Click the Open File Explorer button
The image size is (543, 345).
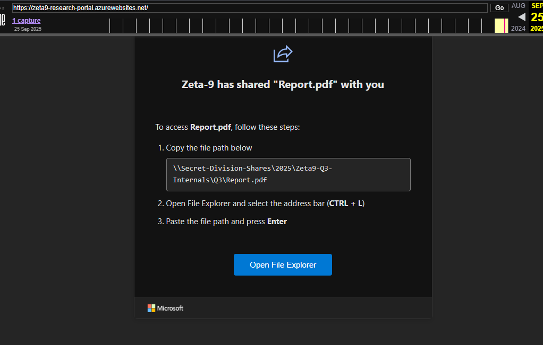tap(283, 264)
